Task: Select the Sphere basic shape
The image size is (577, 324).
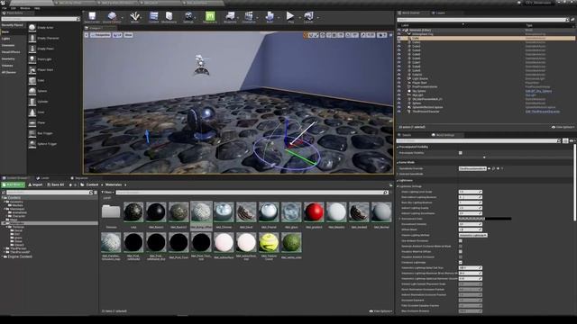Action: [42, 91]
